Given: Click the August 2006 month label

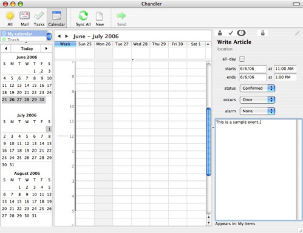Looking at the screenshot, I should tap(27, 174).
